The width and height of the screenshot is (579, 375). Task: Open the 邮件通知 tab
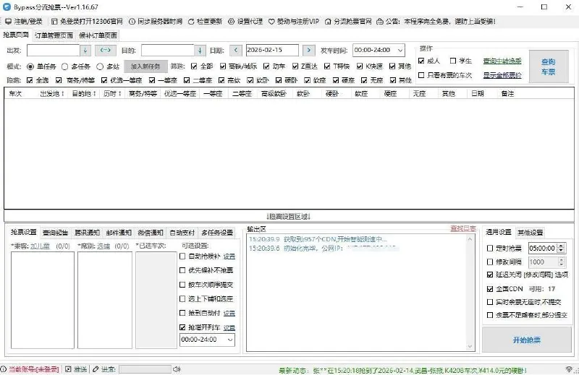click(119, 233)
